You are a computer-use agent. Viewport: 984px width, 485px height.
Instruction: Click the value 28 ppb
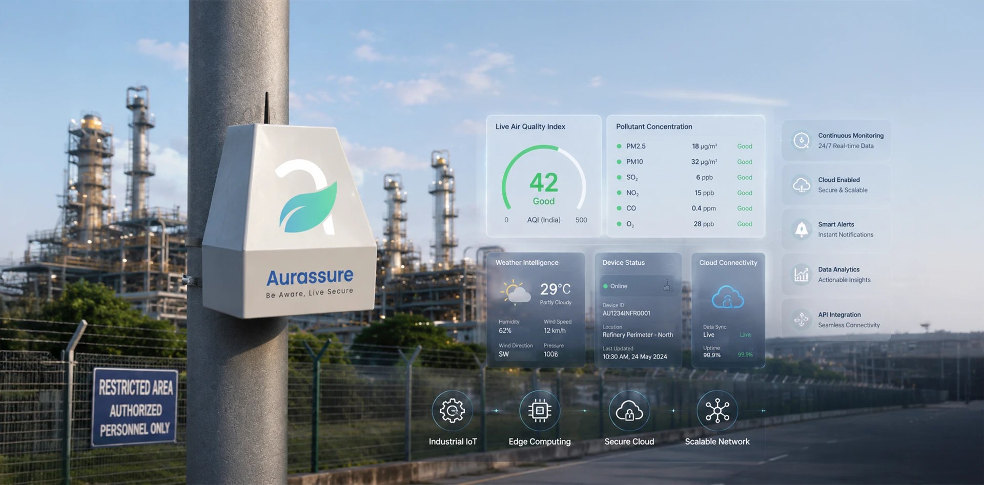[x=704, y=224]
